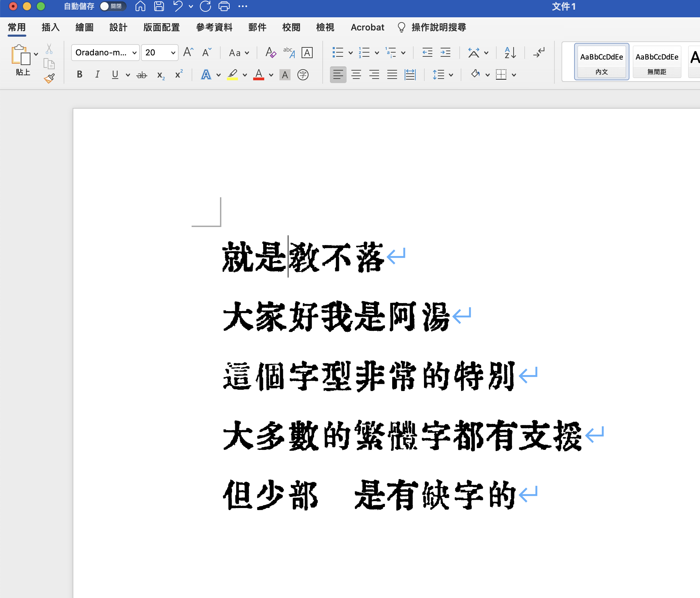
Task: Toggle bold formatting
Action: tap(80, 75)
